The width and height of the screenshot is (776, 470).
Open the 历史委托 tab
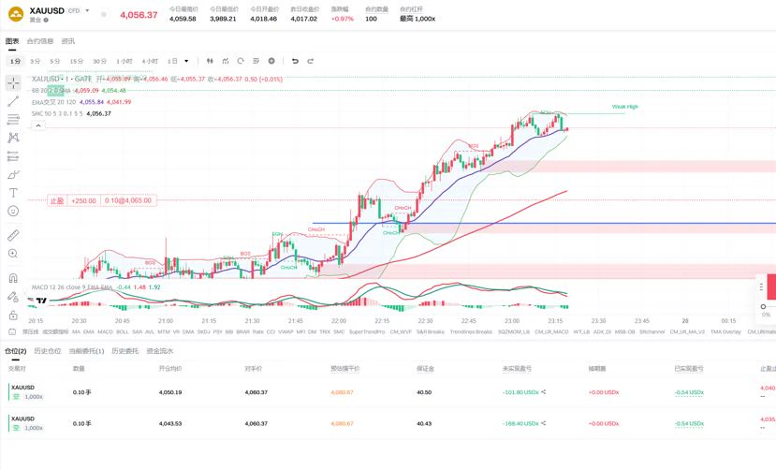(124, 351)
